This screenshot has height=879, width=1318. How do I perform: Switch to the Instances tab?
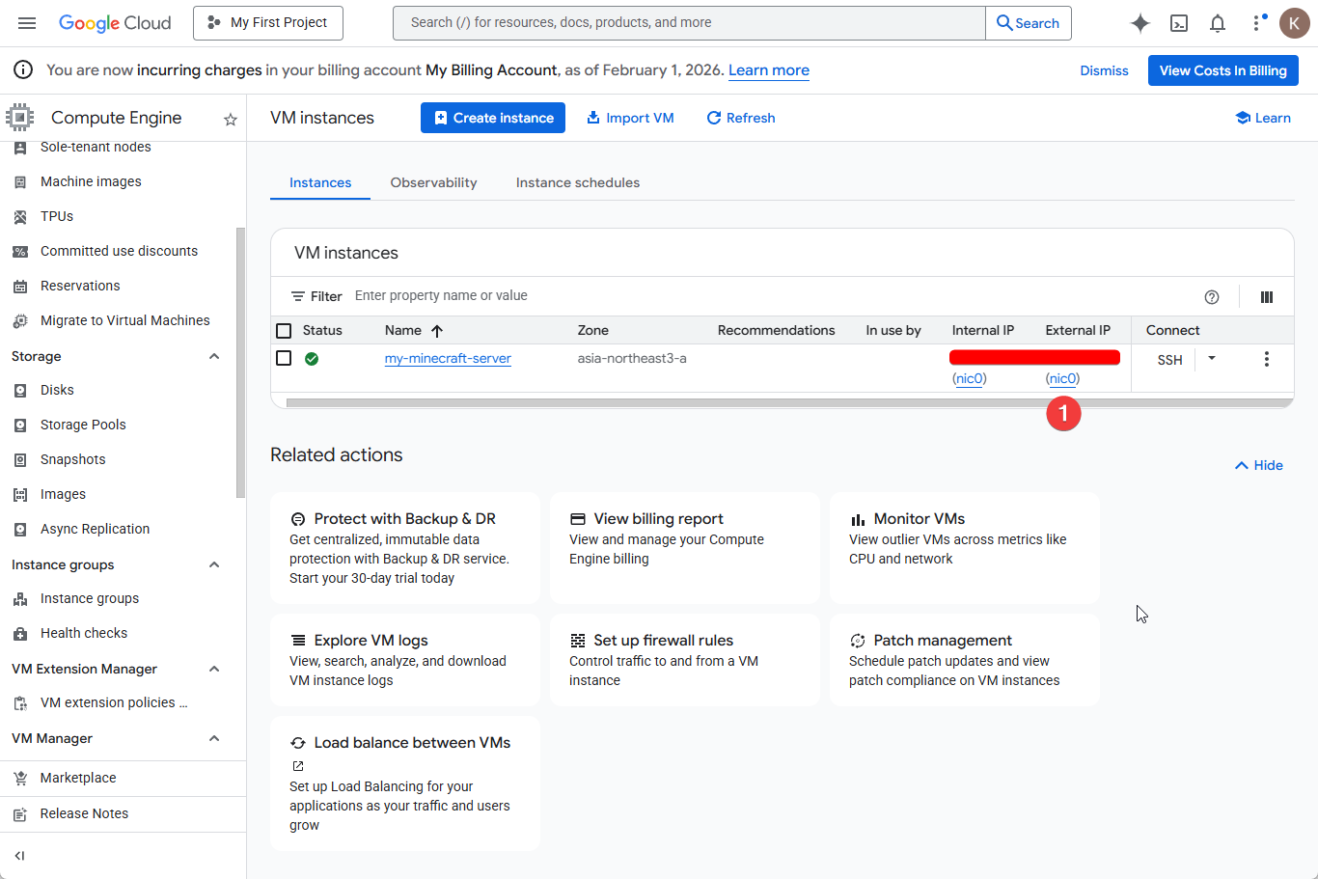point(320,182)
